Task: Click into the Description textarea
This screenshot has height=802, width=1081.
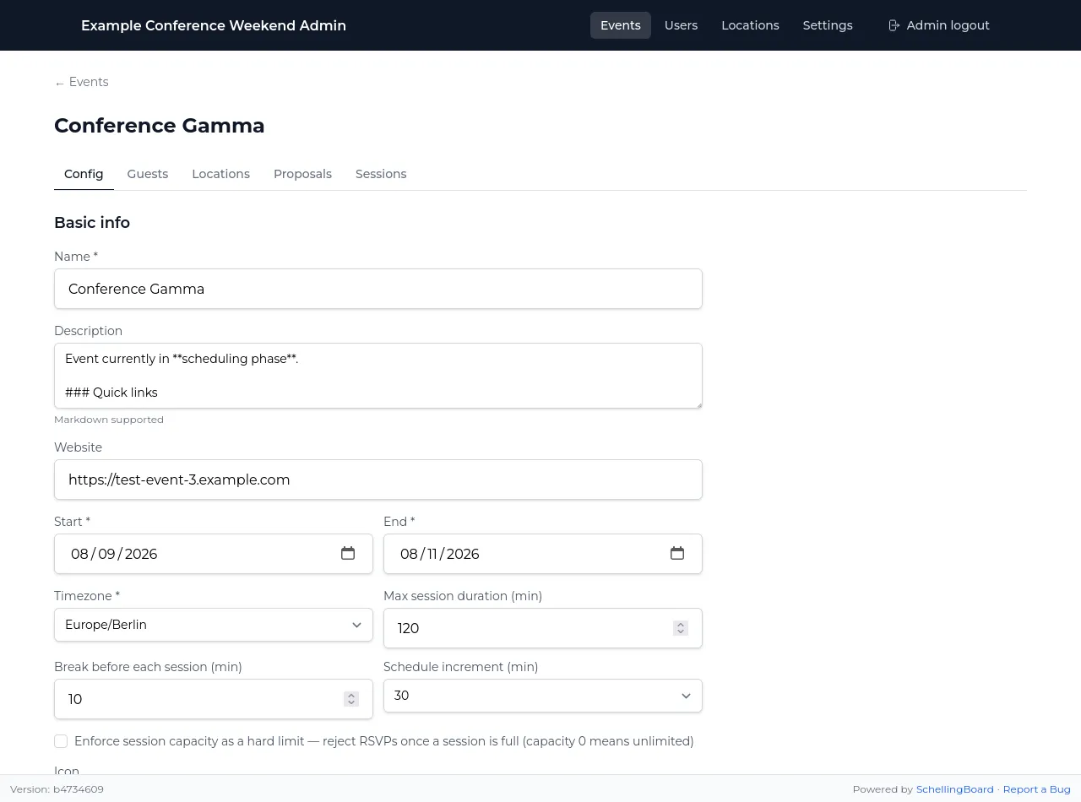Action: (x=378, y=376)
